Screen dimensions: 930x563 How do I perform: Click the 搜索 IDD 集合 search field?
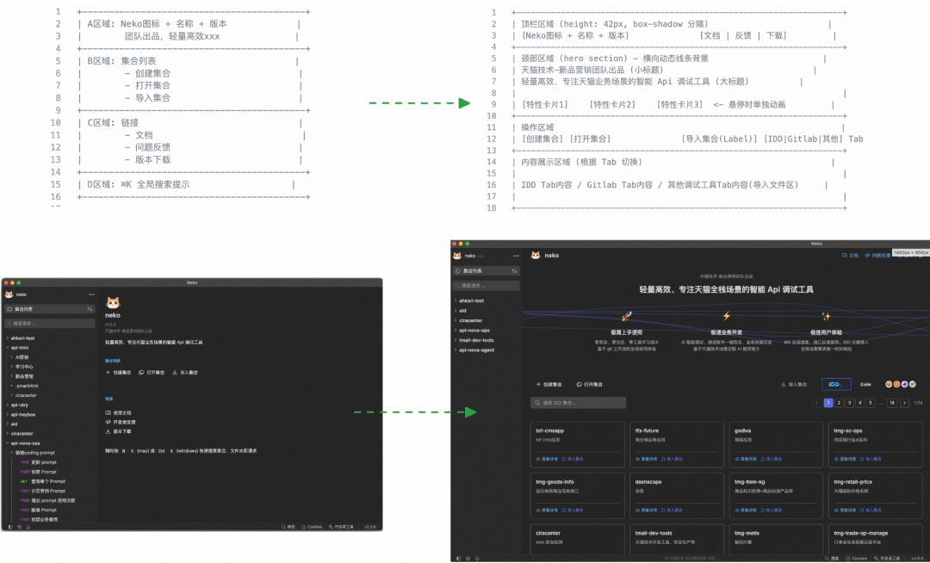579,403
